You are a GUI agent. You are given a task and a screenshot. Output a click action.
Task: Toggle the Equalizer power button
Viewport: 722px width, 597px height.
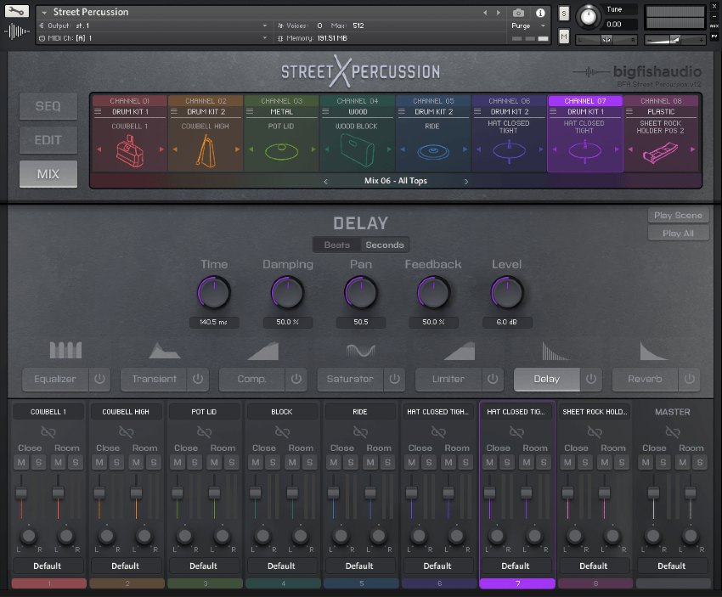click(99, 379)
